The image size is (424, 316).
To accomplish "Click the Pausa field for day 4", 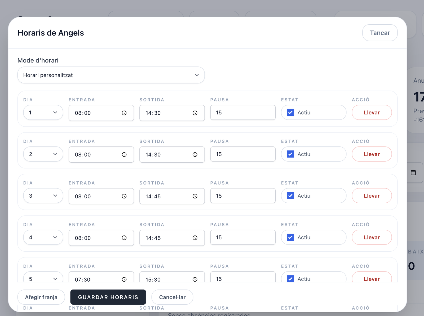I will coord(243,237).
